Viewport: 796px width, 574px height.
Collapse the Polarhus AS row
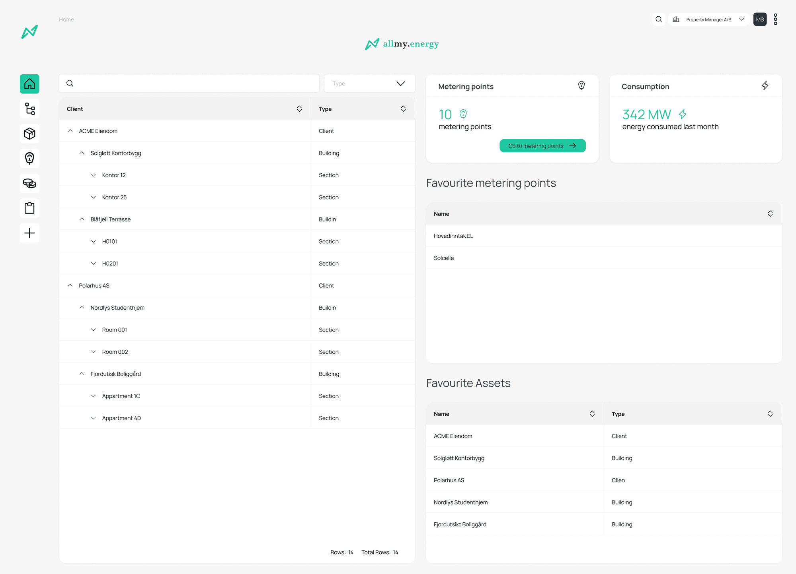coord(70,285)
